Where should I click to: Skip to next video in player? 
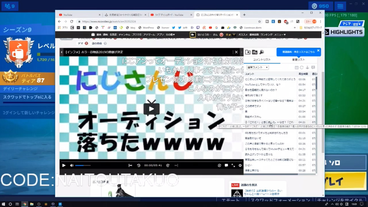pyautogui.click(x=176, y=166)
